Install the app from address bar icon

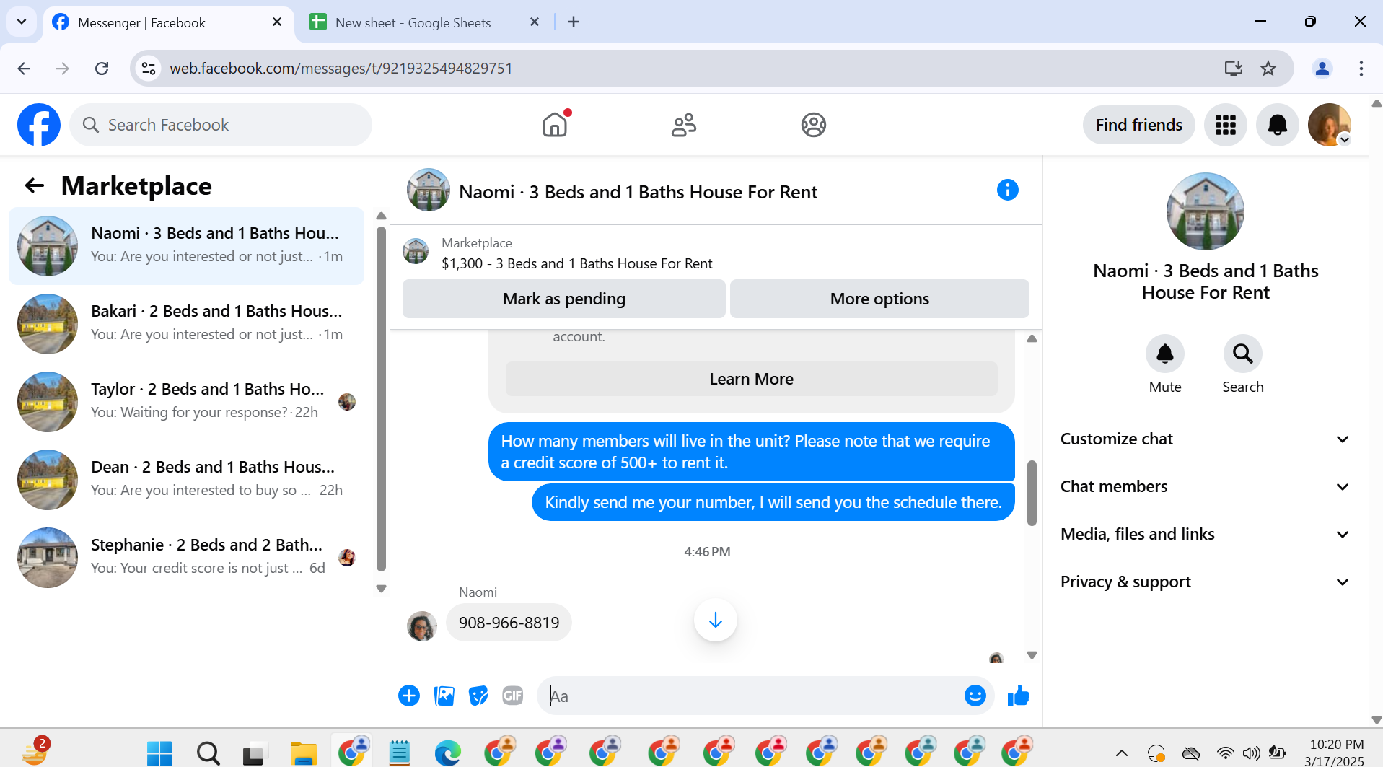click(x=1234, y=68)
